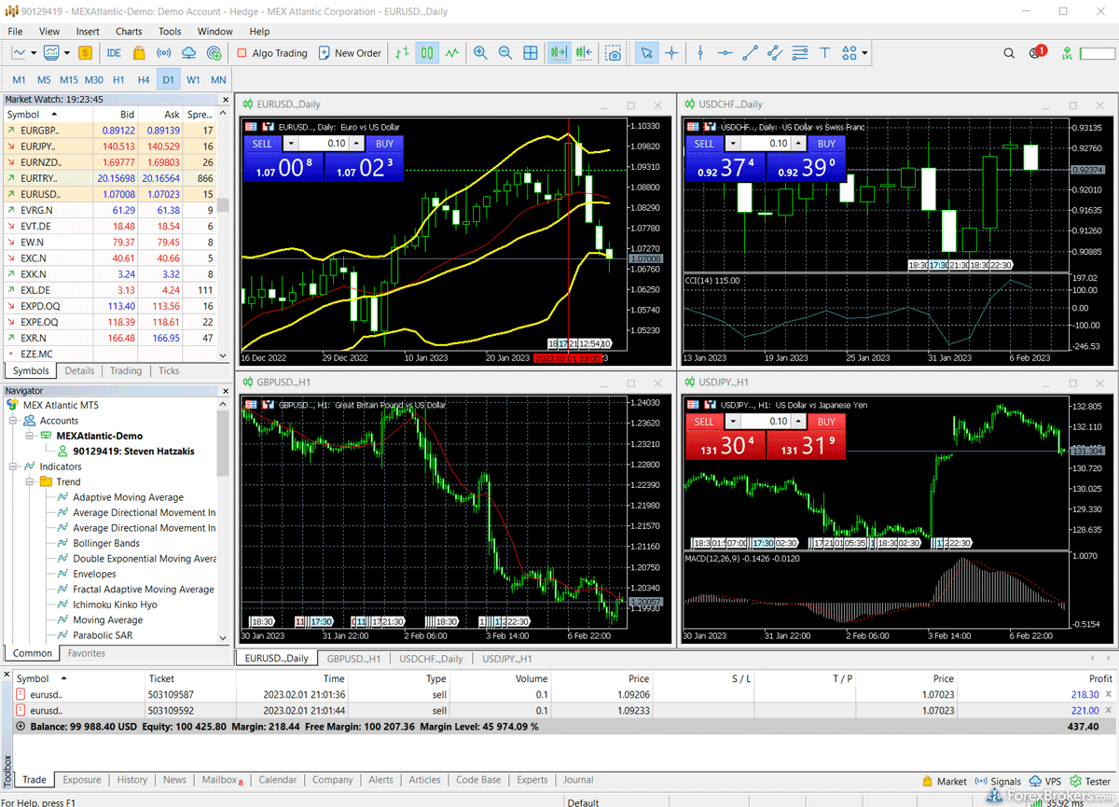Open account notifications icon with red badge
Viewport: 1119px width, 807px height.
tap(1036, 52)
